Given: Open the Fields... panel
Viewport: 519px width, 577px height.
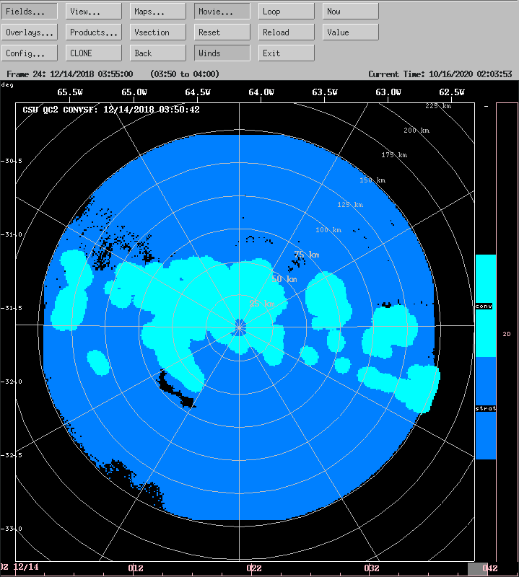Looking at the screenshot, I should 30,12.
